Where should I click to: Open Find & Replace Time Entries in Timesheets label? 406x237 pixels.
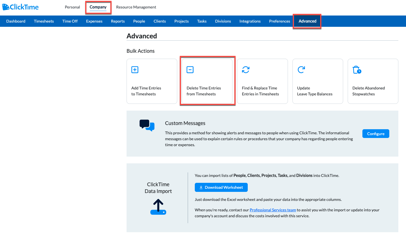[x=260, y=91]
